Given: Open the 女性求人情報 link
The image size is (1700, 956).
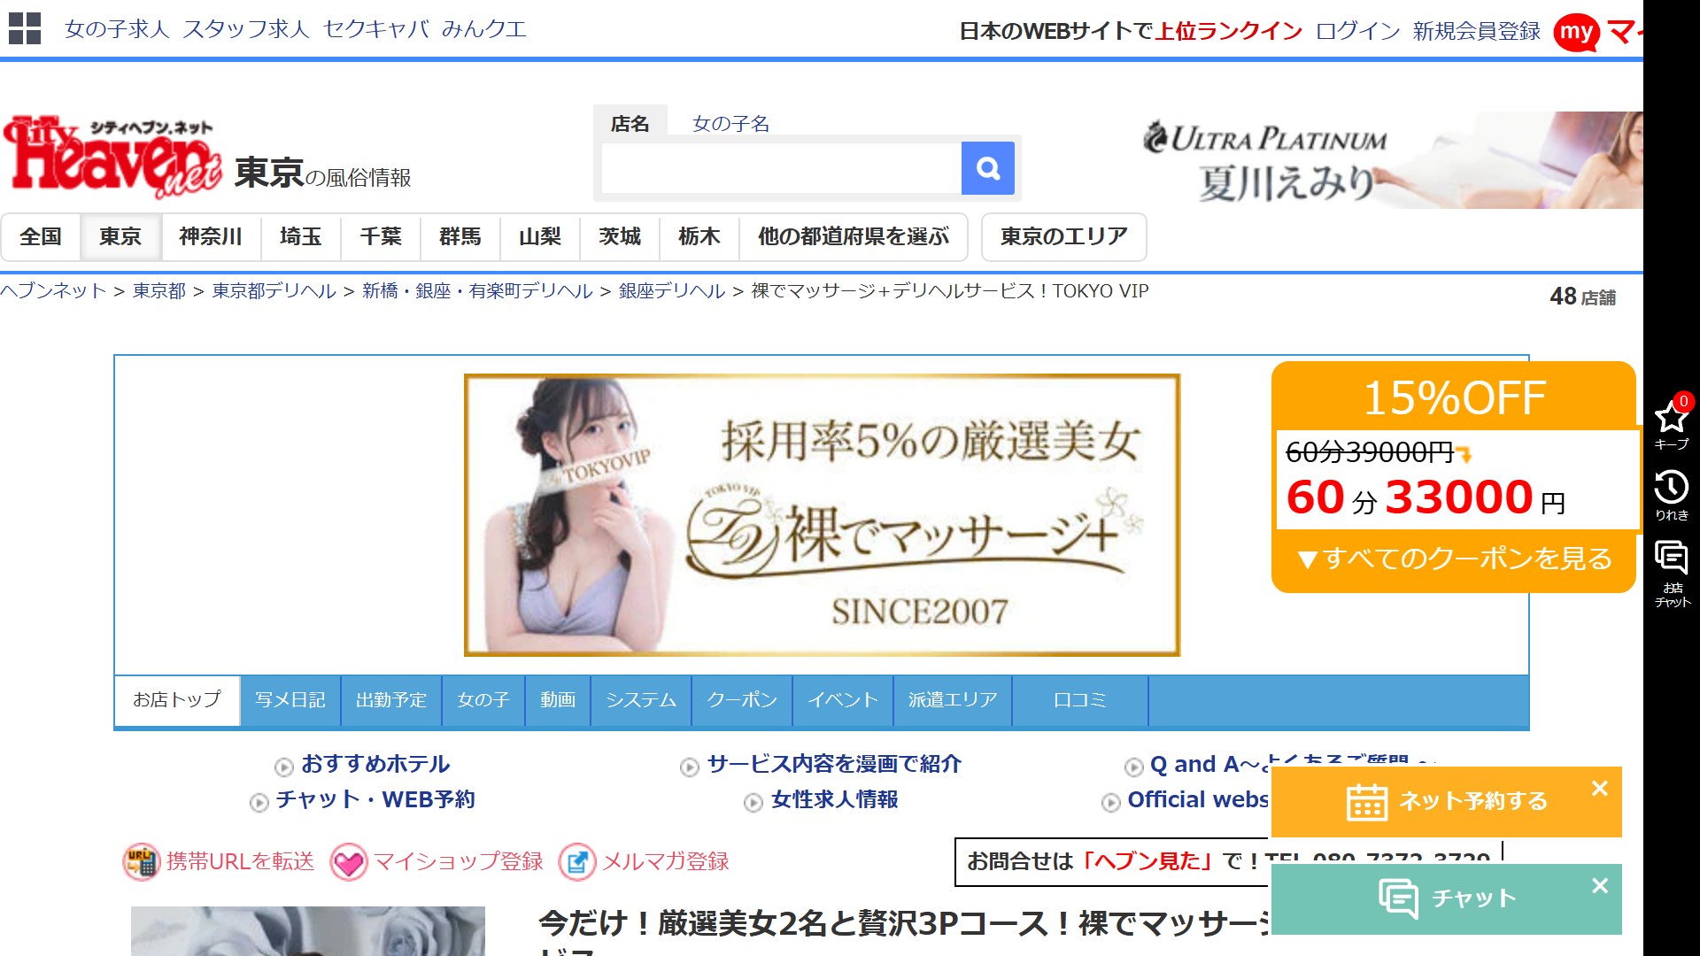Looking at the screenshot, I should click(x=834, y=800).
